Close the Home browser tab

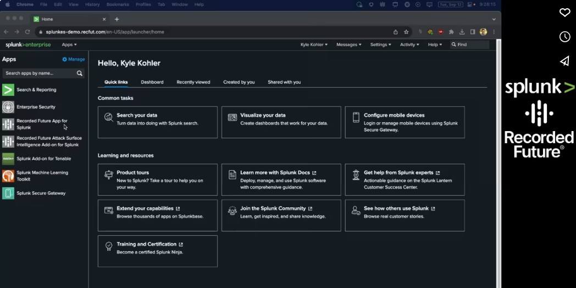(x=104, y=19)
